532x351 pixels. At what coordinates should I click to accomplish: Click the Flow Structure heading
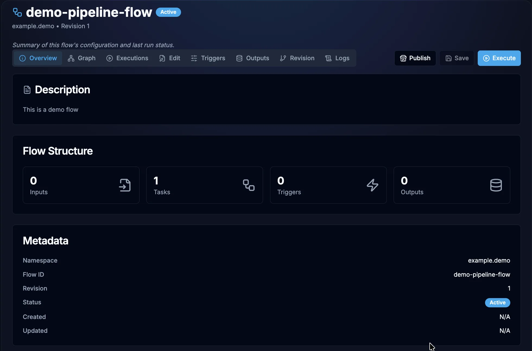point(58,151)
